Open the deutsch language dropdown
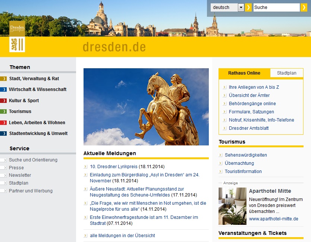This screenshot has height=242, width=311. [x=241, y=7]
